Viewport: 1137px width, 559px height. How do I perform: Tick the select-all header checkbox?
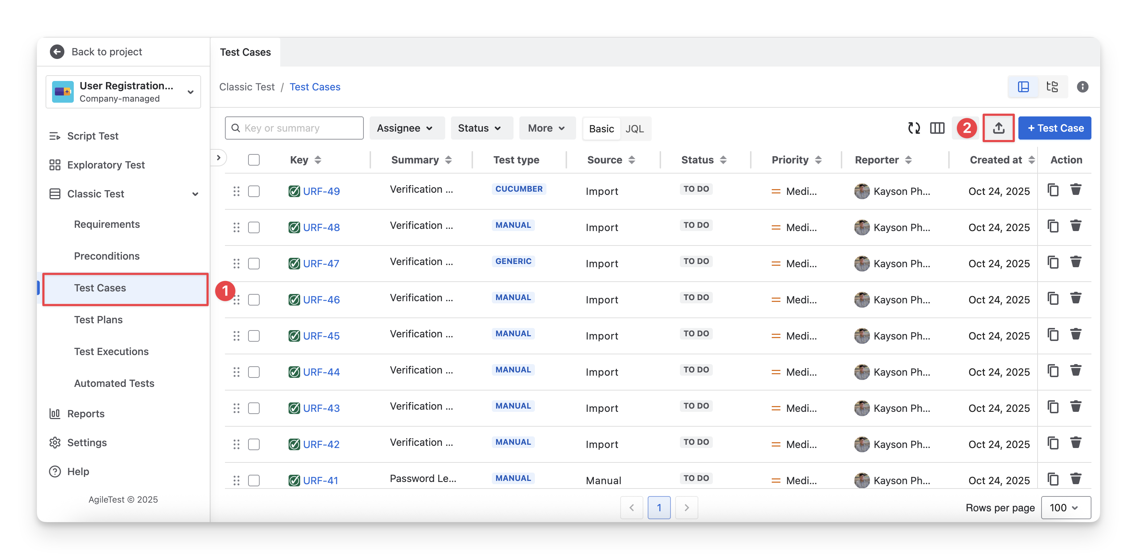[x=254, y=160]
